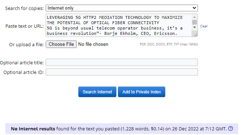This screenshot has width=250, height=135.
Task: Click the Or upload a file label
Action: 26,45
